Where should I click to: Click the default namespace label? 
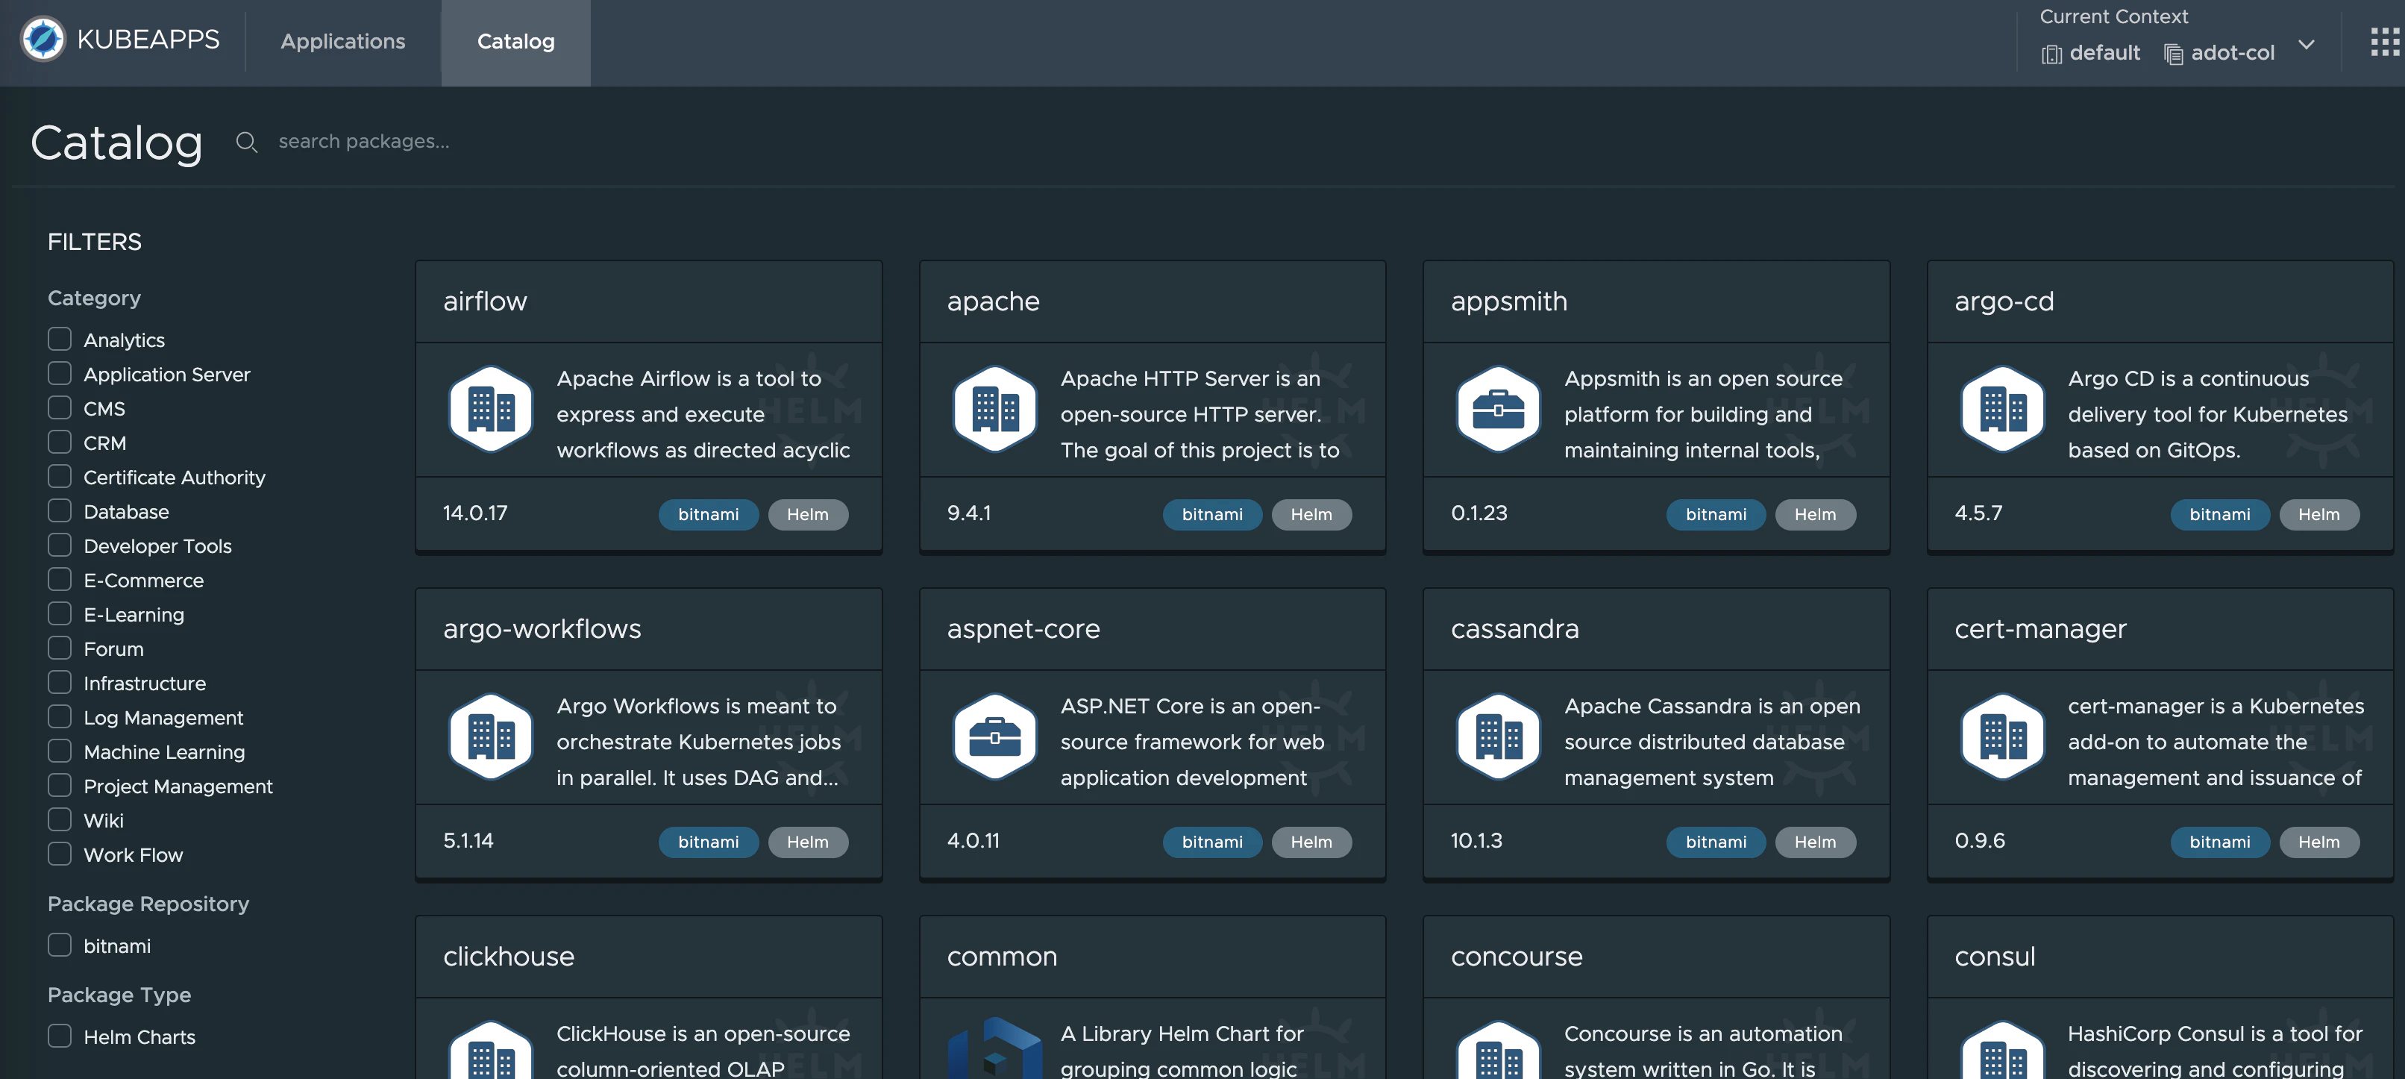2104,53
